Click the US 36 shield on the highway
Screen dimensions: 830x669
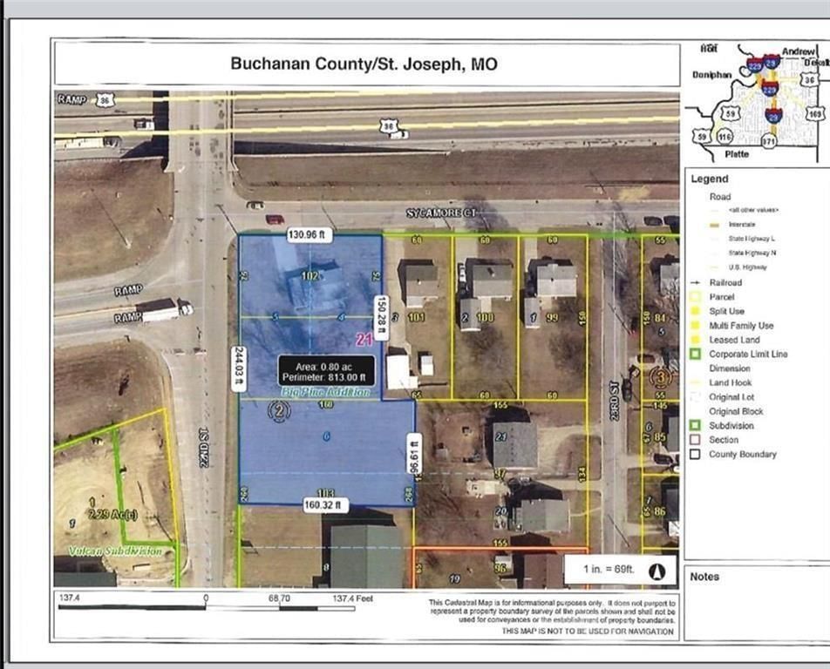[x=389, y=125]
